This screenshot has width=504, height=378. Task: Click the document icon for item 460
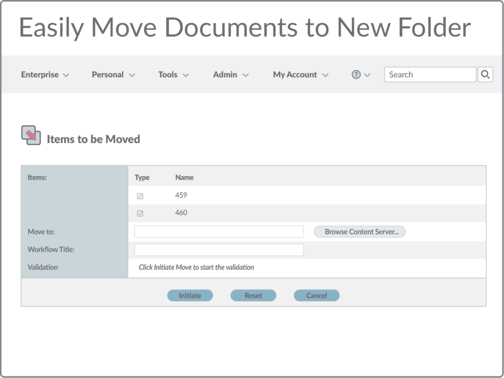(140, 213)
